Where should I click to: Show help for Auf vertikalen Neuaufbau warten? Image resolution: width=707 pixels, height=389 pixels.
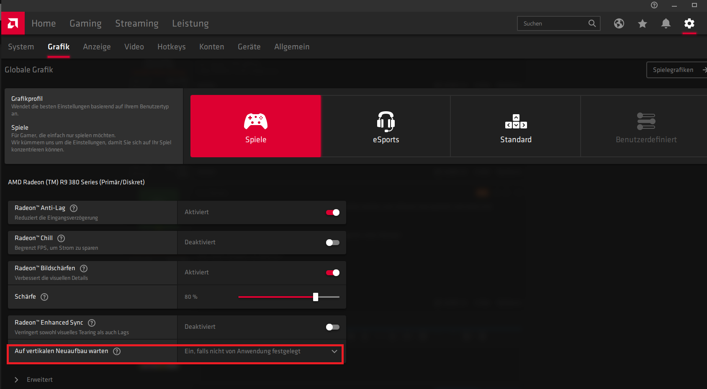[x=117, y=351]
